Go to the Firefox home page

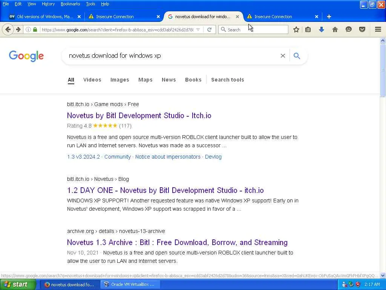pyautogui.click(x=335, y=29)
